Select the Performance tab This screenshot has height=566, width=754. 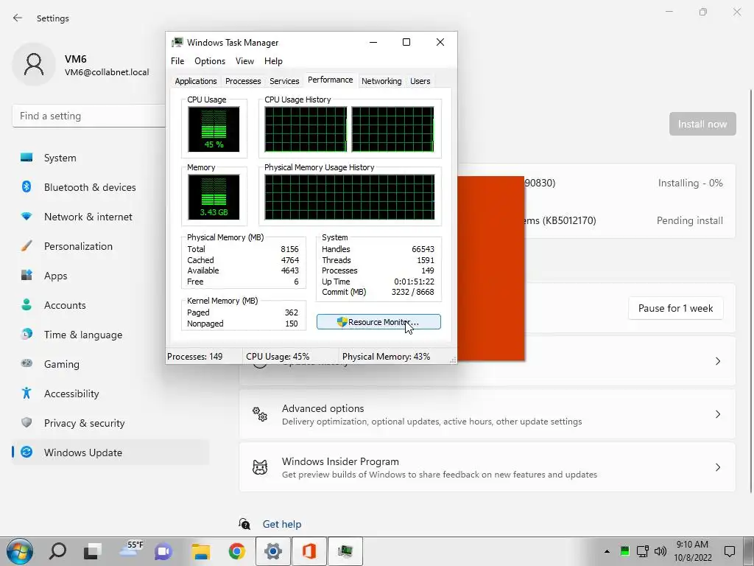331,80
